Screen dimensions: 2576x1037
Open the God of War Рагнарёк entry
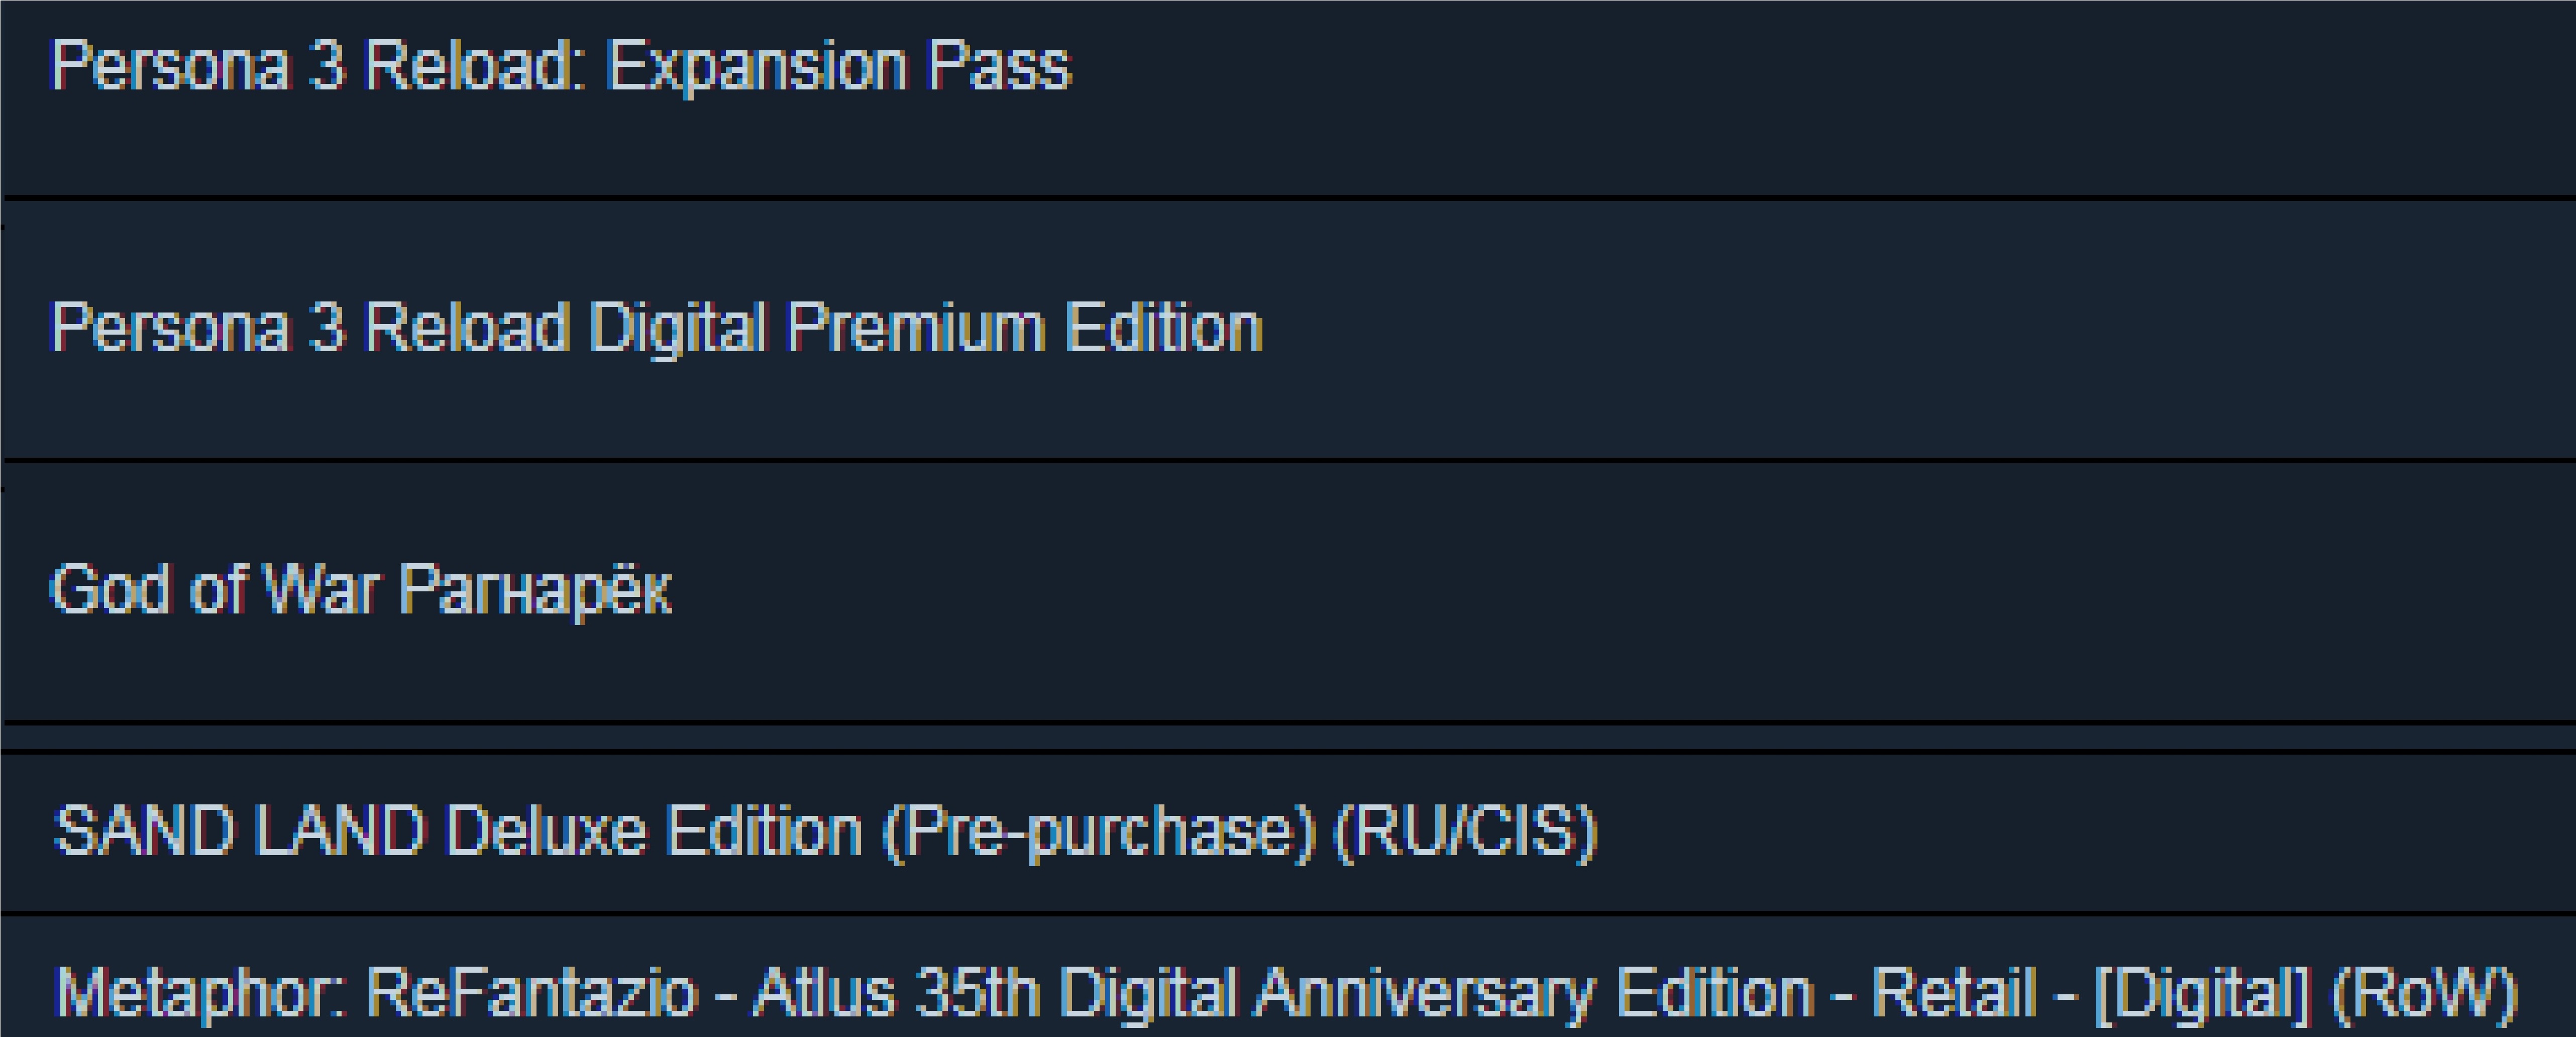(x=1288, y=592)
